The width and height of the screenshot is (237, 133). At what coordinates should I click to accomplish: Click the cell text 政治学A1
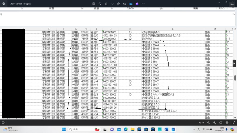tap(148, 39)
